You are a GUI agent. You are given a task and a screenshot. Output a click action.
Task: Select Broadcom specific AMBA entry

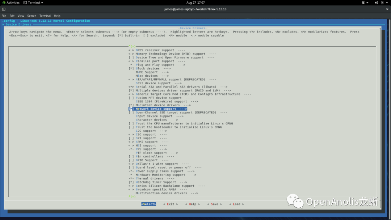[x=157, y=190]
